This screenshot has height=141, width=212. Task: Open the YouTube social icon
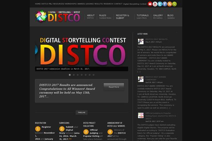155,4
